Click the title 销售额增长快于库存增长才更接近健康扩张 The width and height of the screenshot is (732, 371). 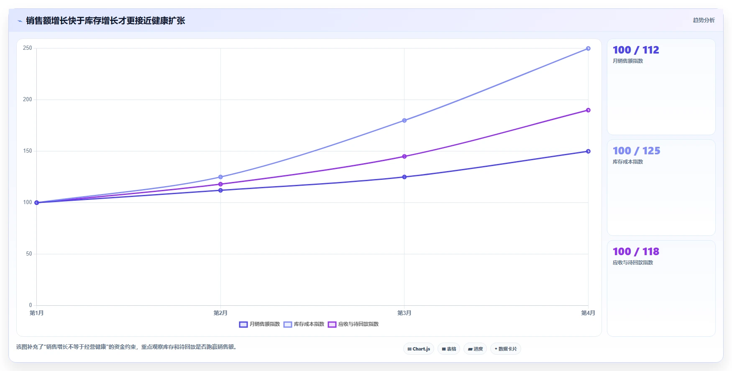105,21
